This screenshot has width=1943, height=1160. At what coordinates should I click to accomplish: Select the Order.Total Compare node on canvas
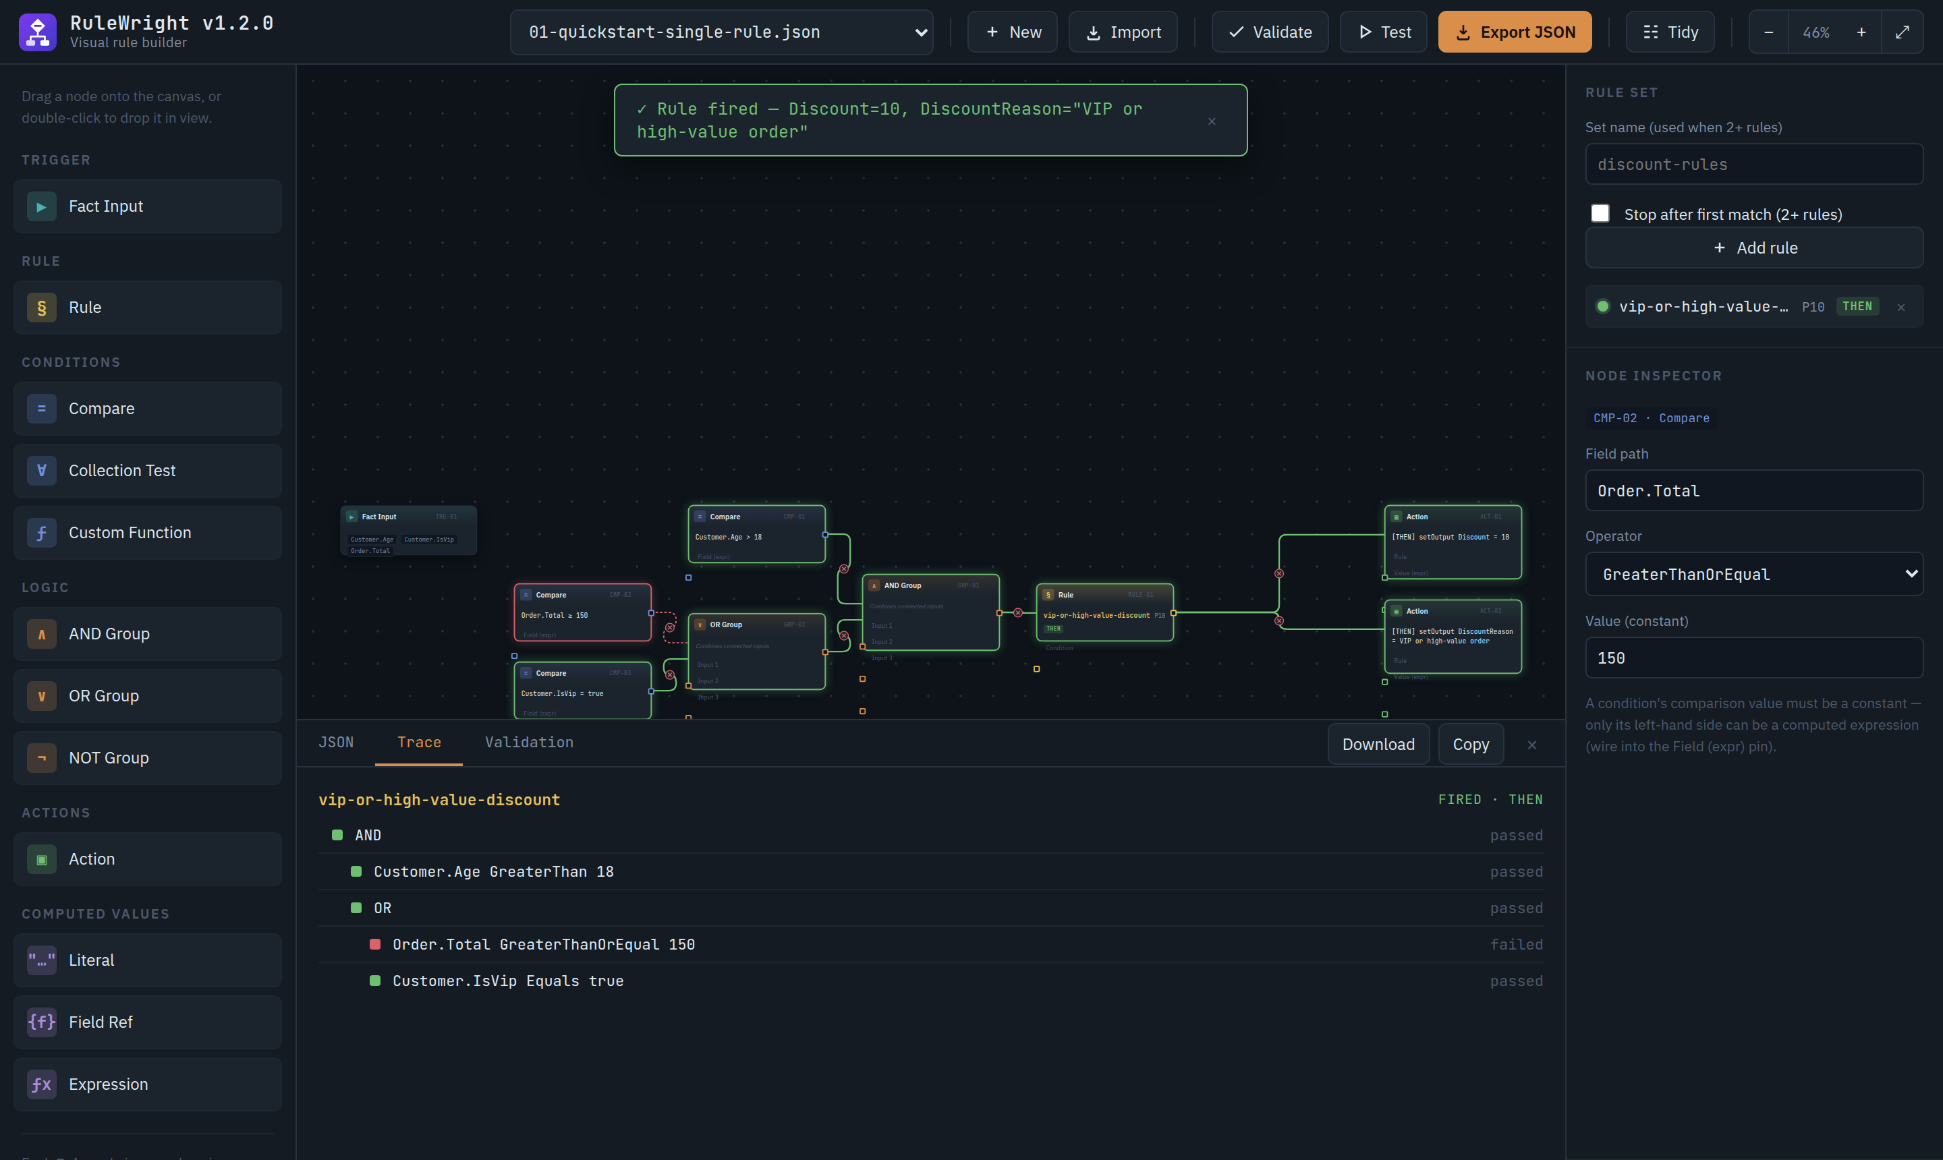pyautogui.click(x=582, y=613)
